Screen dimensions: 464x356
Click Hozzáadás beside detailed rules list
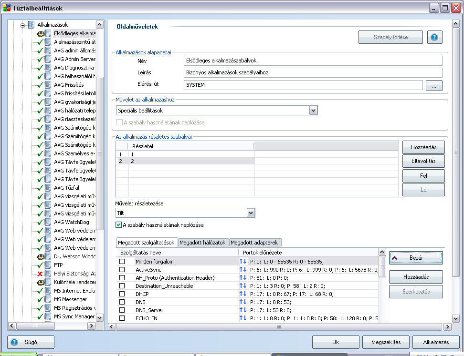[x=423, y=147]
